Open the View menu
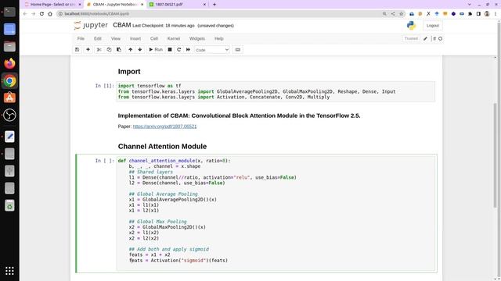This screenshot has width=501, height=281. click(116, 38)
